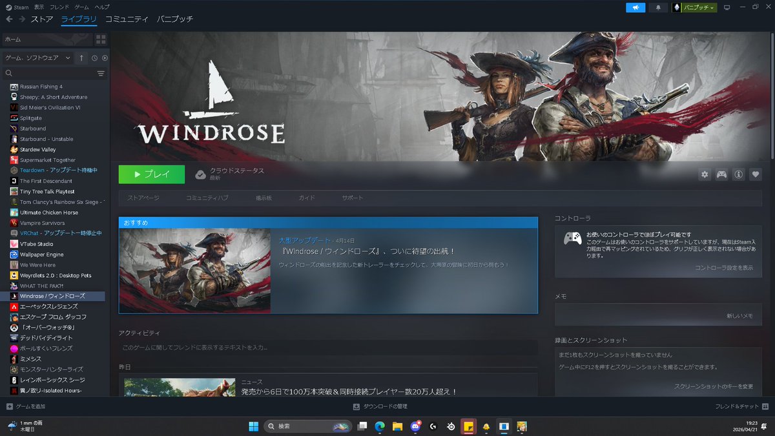Open コントローラ設定を表示 link

click(724, 267)
